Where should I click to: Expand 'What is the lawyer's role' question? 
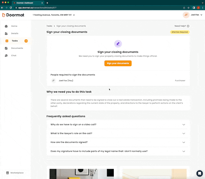pos(183,133)
